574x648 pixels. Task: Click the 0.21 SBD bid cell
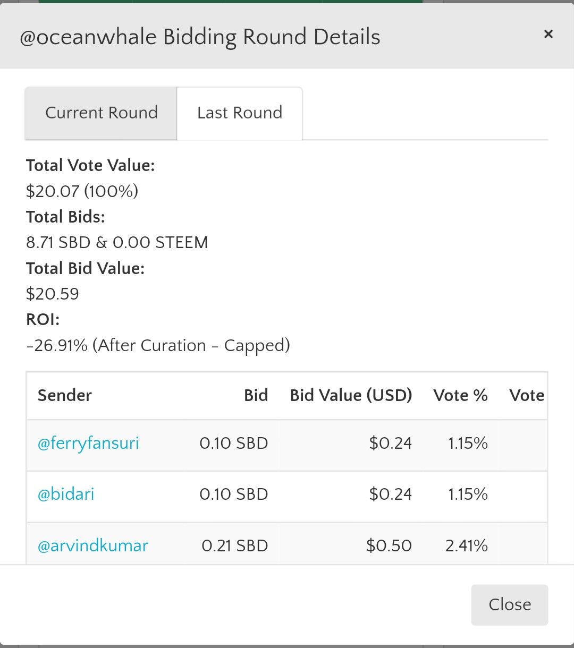coord(234,545)
